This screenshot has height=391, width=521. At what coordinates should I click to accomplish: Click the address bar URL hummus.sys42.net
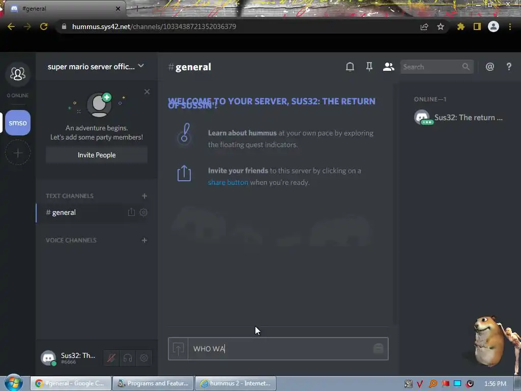(x=154, y=26)
